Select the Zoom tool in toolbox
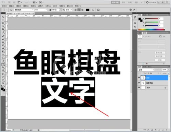 click(x=3, y=83)
